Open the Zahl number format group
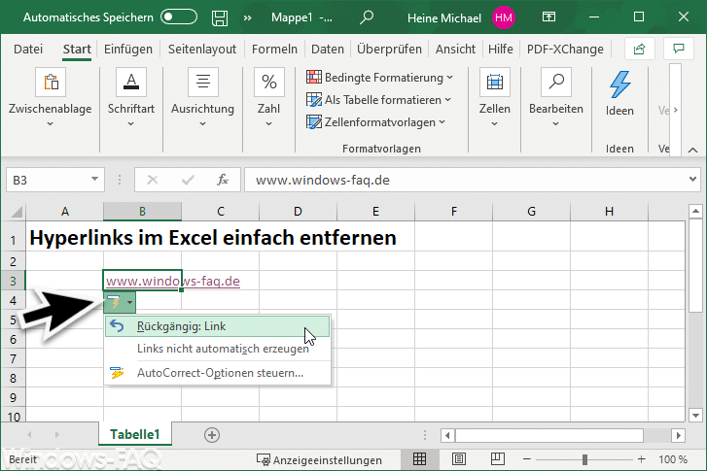Viewport: 707px width, 471px height. pos(268,97)
